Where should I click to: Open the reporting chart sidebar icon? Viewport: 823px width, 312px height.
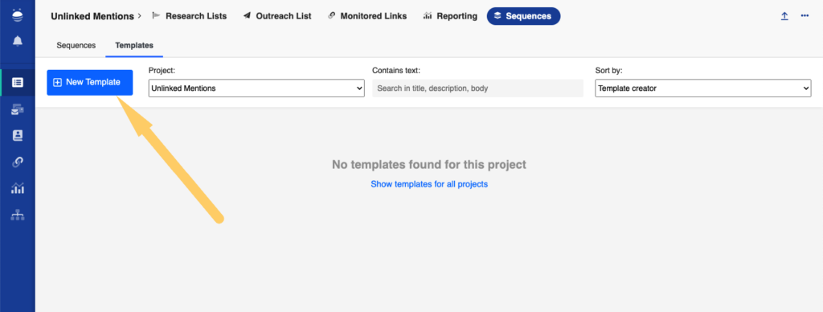pos(18,188)
